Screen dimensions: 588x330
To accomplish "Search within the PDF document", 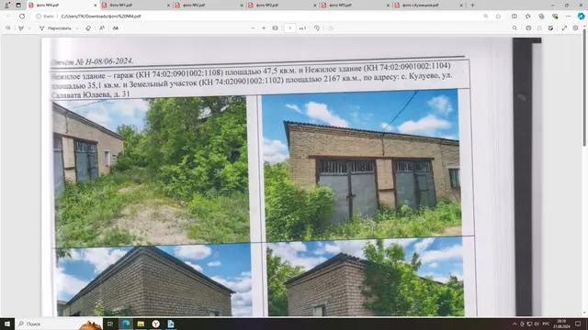I will point(514,28).
